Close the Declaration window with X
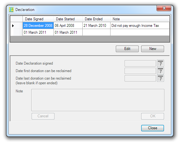This screenshot has height=142, width=180. click(164, 8)
